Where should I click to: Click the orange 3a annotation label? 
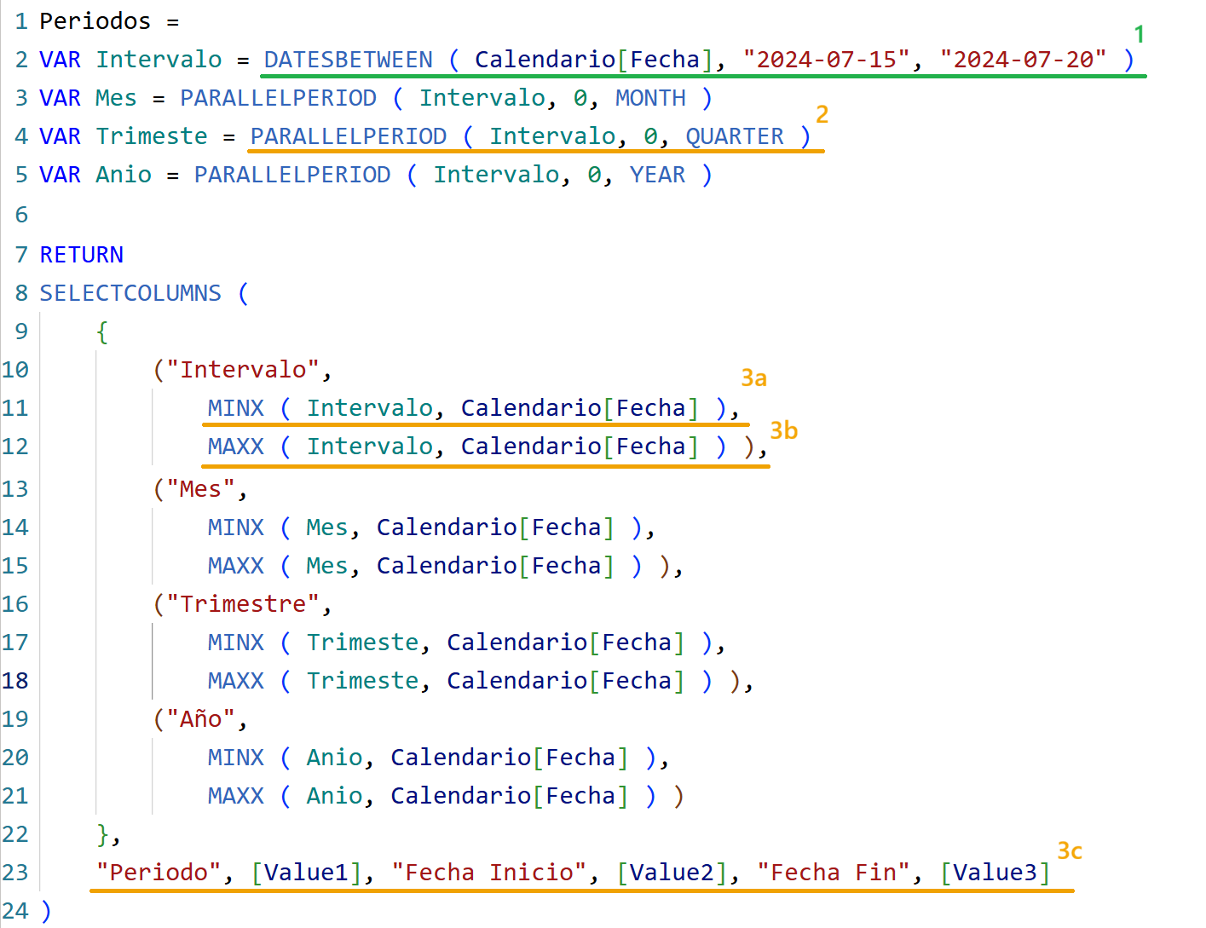click(x=753, y=378)
